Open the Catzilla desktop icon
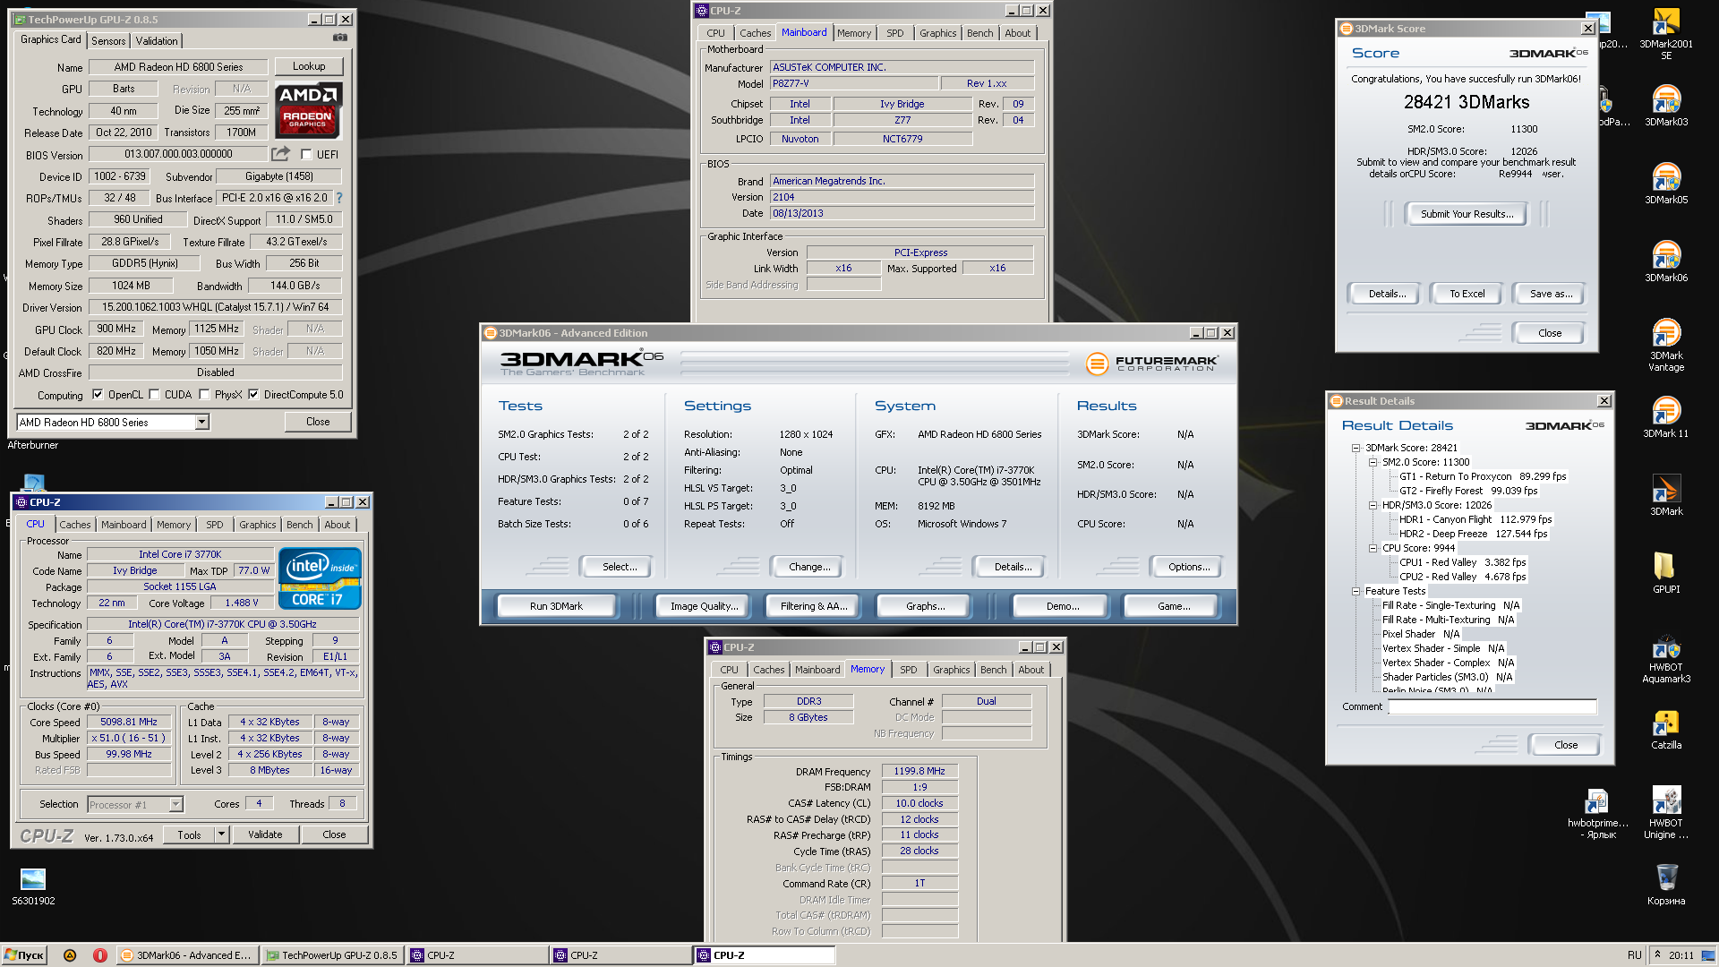 1665,729
